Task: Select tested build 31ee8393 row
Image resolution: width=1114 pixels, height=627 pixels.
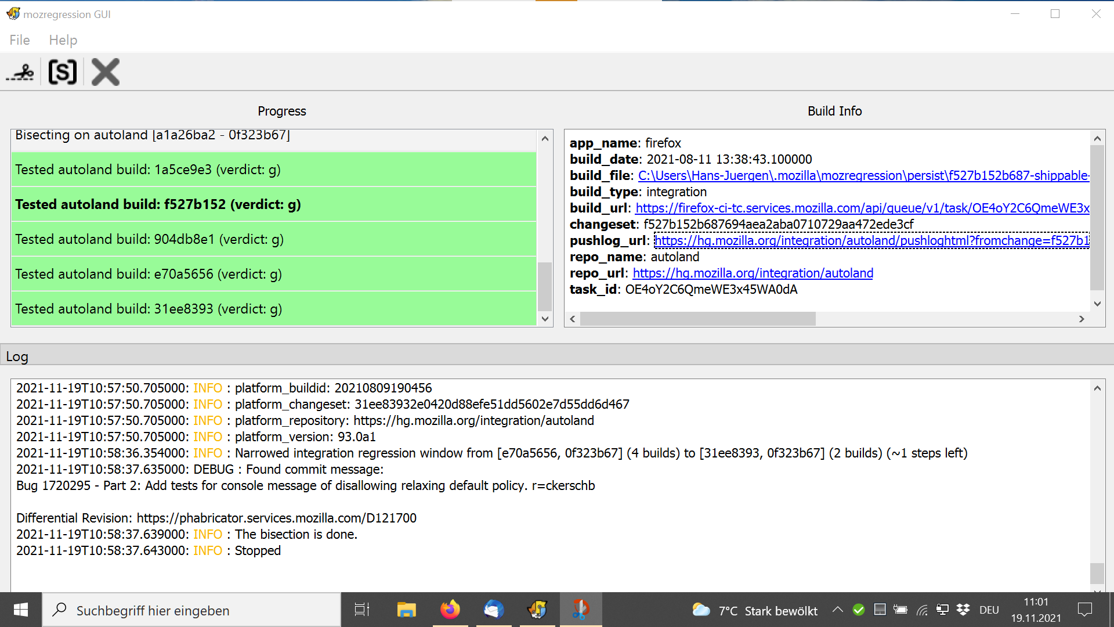Action: pos(273,309)
